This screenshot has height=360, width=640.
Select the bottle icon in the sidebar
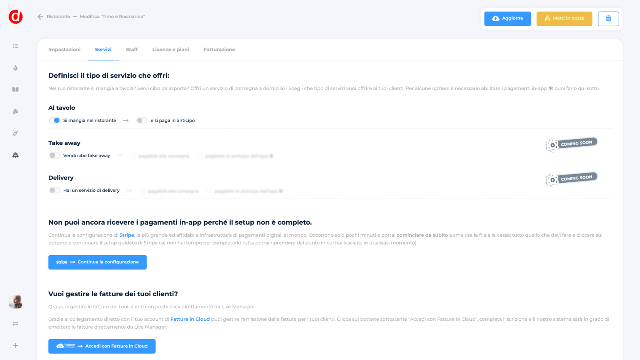click(x=16, y=133)
